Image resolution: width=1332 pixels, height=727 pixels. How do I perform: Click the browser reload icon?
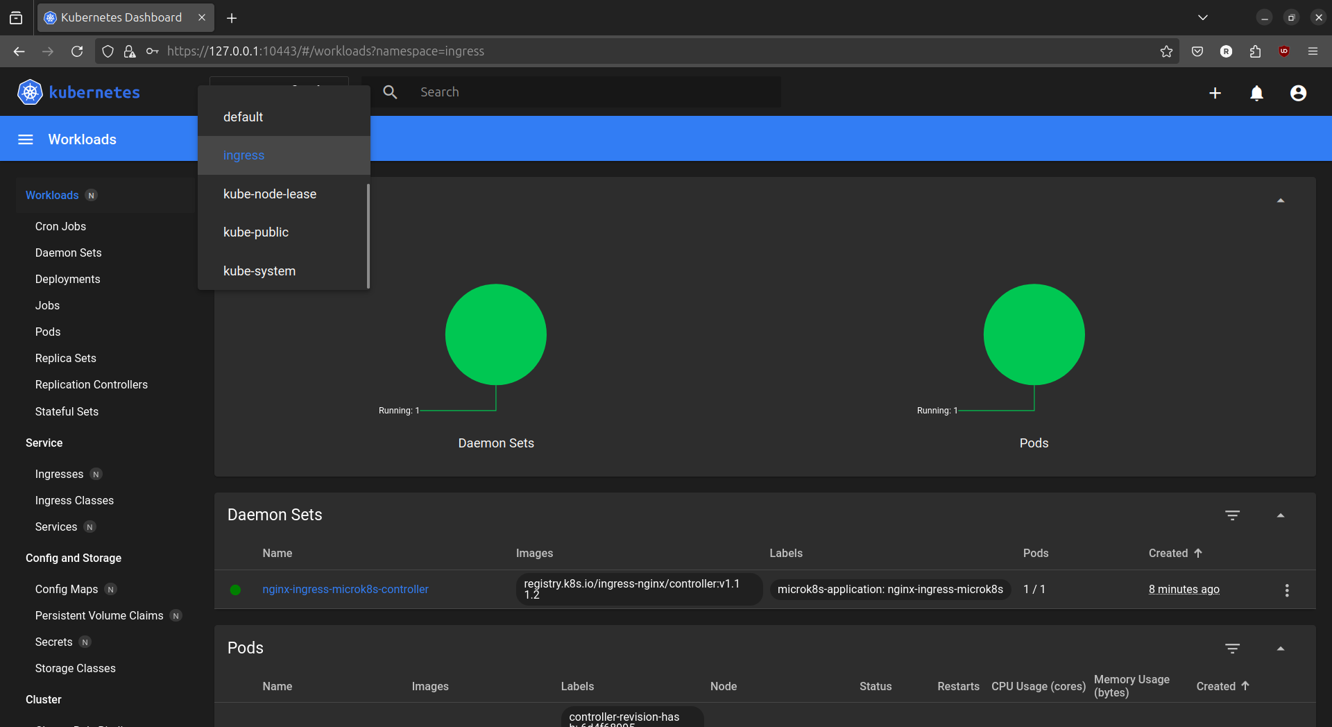pos(77,51)
